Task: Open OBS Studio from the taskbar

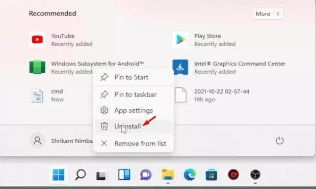Action: pos(255,174)
